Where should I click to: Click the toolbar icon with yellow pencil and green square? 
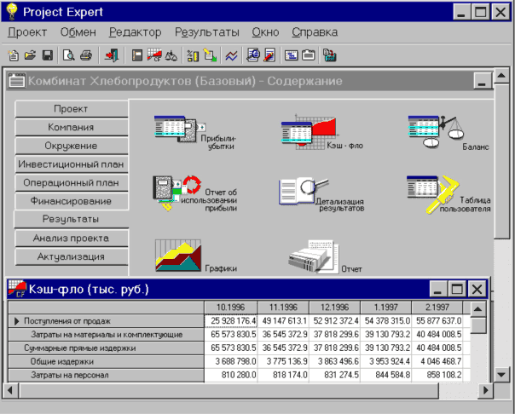(x=210, y=55)
